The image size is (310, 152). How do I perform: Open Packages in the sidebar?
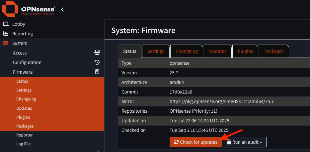[x=25, y=126]
